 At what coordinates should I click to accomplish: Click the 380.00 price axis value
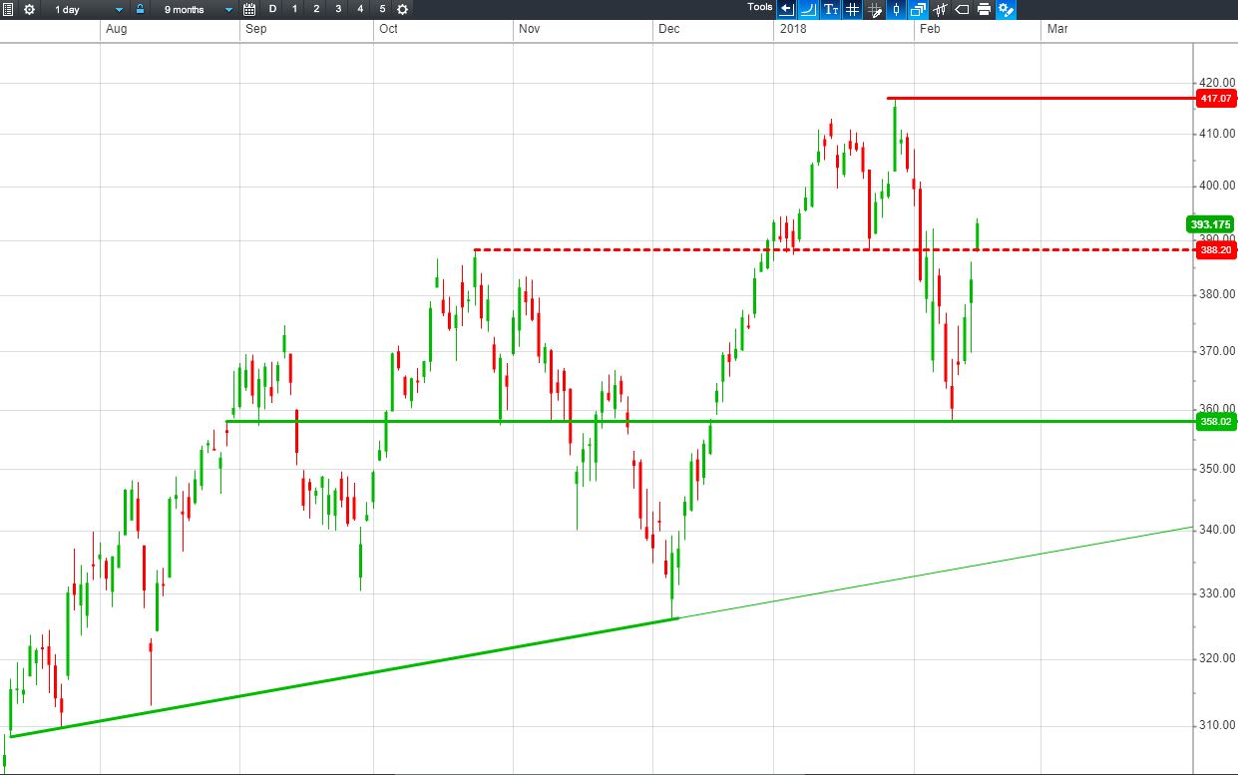coord(1218,294)
